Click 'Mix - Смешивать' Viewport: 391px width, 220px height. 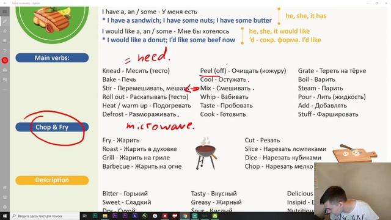[225, 88]
